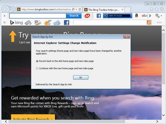The image size is (166, 124).
Task: Play the Listen to music widget
Action: click(117, 16)
